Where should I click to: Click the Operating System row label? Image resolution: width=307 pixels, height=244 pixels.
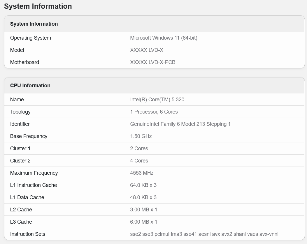click(x=30, y=38)
